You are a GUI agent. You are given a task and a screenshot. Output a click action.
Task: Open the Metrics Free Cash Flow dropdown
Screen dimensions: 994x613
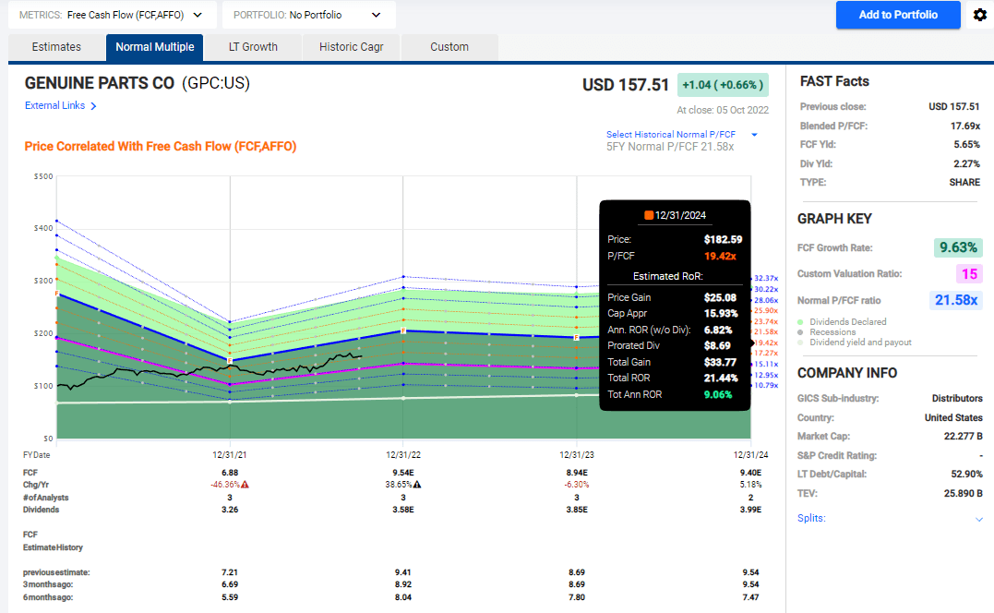click(x=113, y=15)
